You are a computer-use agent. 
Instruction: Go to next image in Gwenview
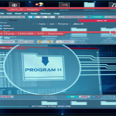(x=30, y=42)
